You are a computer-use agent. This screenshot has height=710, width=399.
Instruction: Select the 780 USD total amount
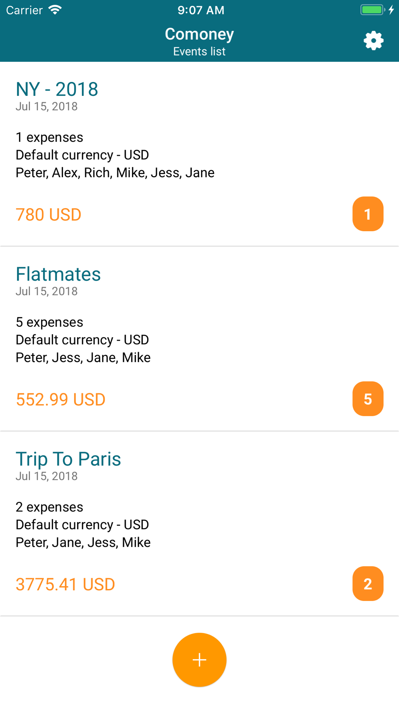point(49,215)
